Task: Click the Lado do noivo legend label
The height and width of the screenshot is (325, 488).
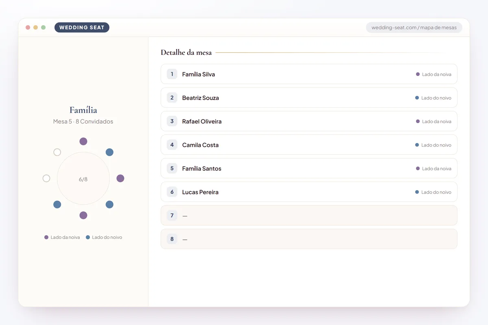Action: tap(107, 237)
